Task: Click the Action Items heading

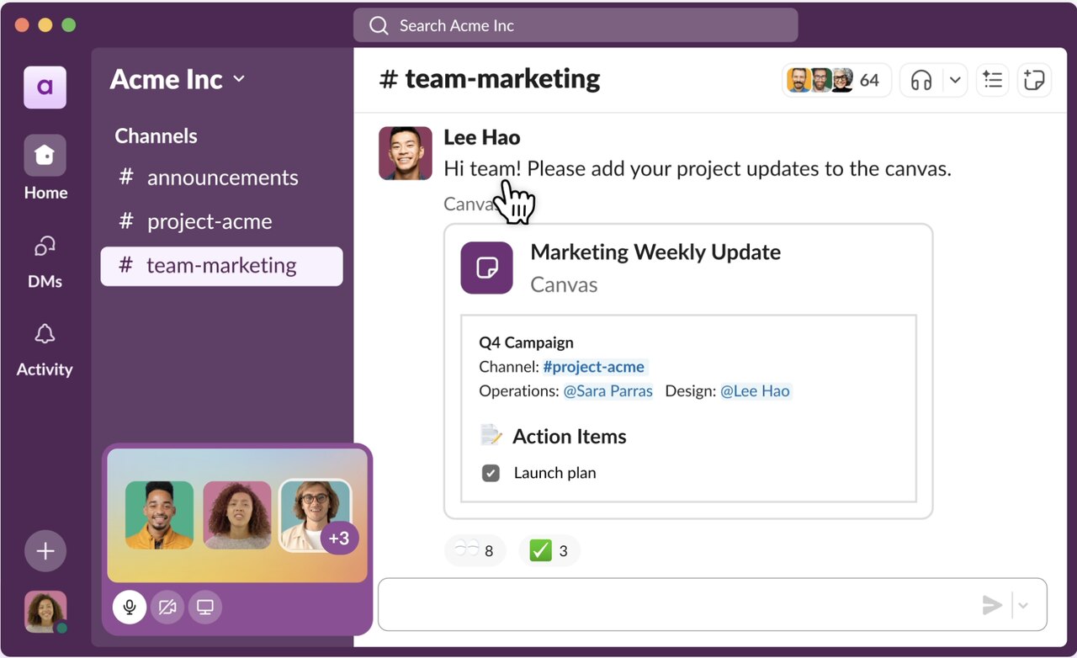Action: coord(570,437)
